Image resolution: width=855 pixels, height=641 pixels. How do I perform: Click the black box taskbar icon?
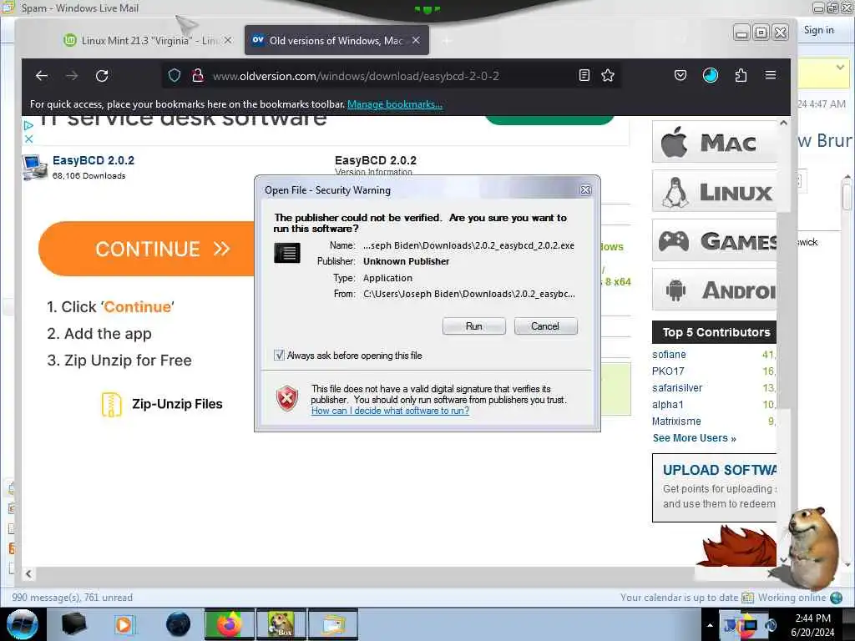[73, 624]
